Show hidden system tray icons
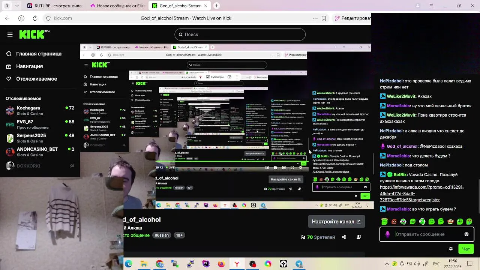The image size is (480, 270). click(387, 264)
